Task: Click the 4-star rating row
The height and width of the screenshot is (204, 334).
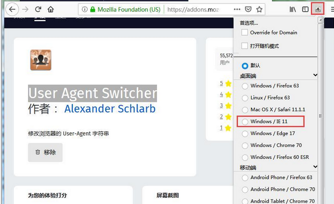Action: coord(226,94)
